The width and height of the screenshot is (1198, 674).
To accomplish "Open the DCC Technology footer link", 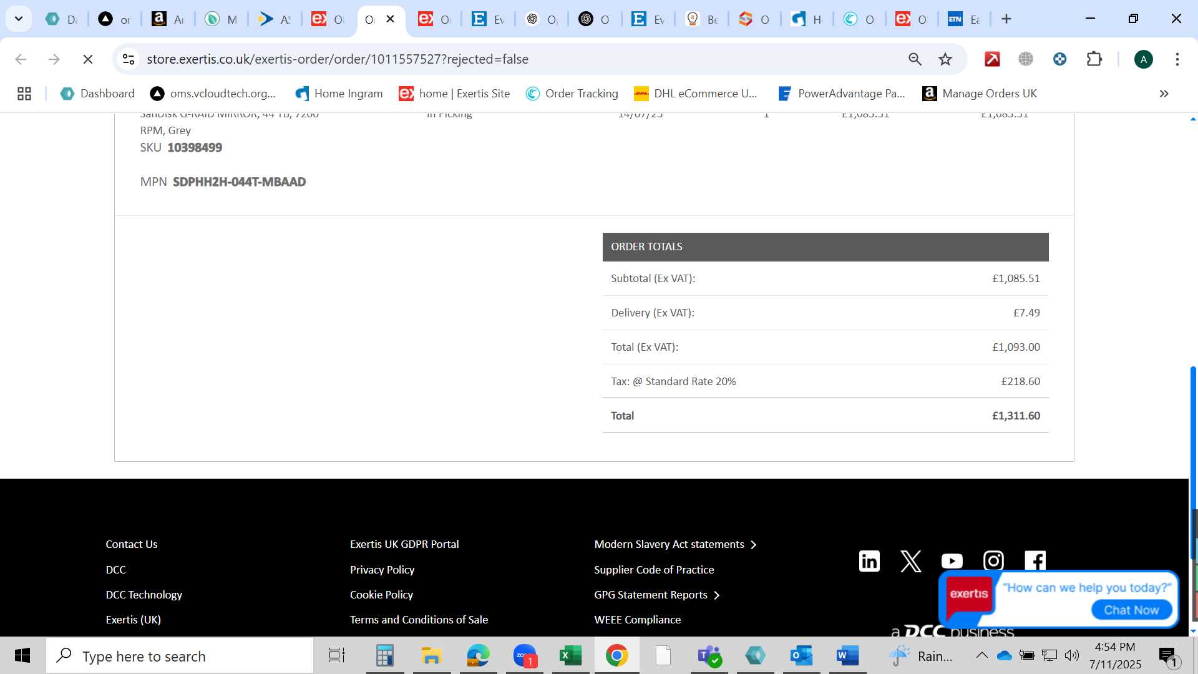I will (x=144, y=595).
